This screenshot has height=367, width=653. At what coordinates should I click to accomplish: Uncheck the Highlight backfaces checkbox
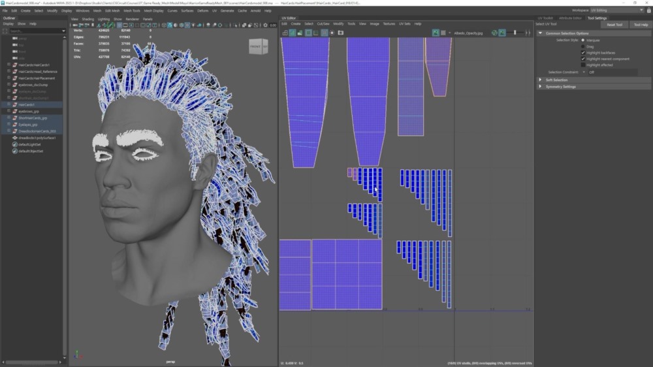pos(583,53)
